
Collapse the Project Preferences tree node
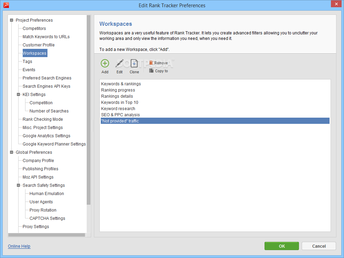pyautogui.click(x=12, y=20)
